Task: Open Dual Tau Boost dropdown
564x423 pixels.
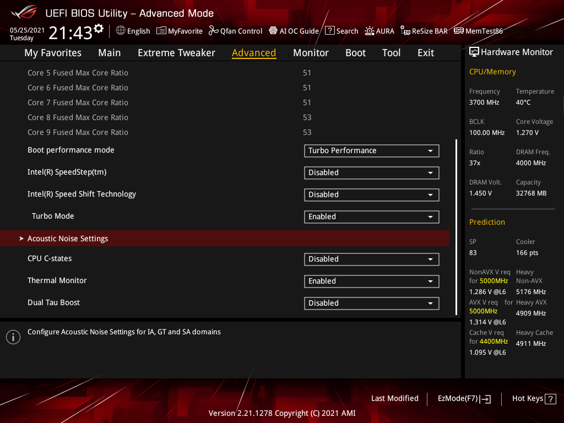Action: click(x=372, y=303)
